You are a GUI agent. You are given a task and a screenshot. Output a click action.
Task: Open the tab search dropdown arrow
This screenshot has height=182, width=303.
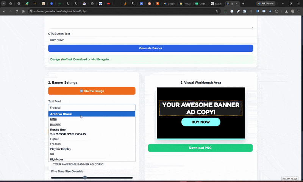coord(3,3)
